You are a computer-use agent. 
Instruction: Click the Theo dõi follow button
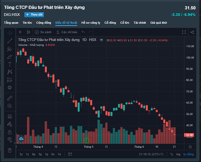coord(34,15)
